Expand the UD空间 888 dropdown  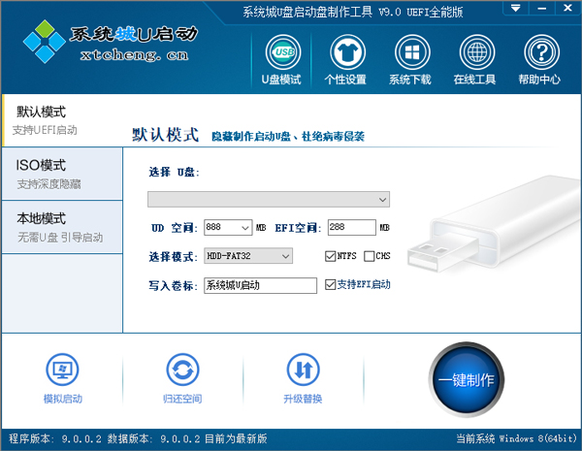(x=245, y=228)
